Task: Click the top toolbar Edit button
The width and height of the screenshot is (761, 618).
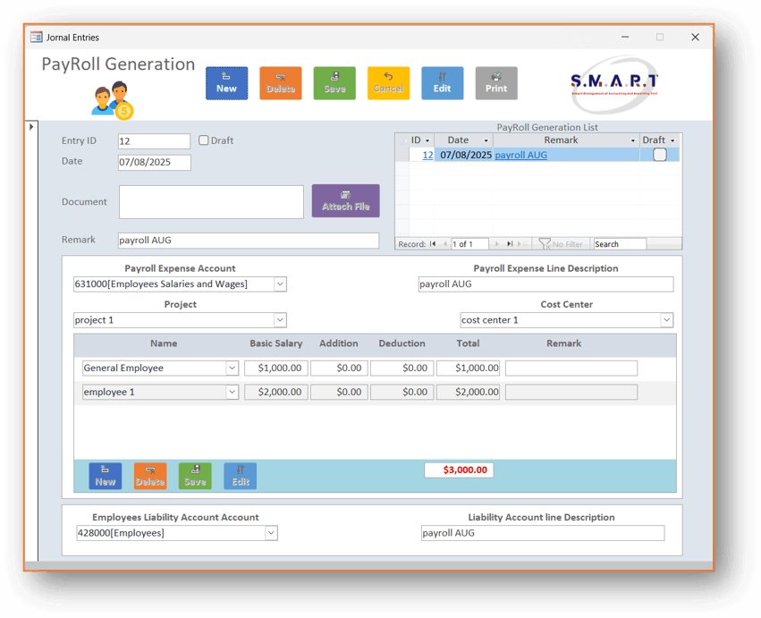Action: click(x=442, y=83)
